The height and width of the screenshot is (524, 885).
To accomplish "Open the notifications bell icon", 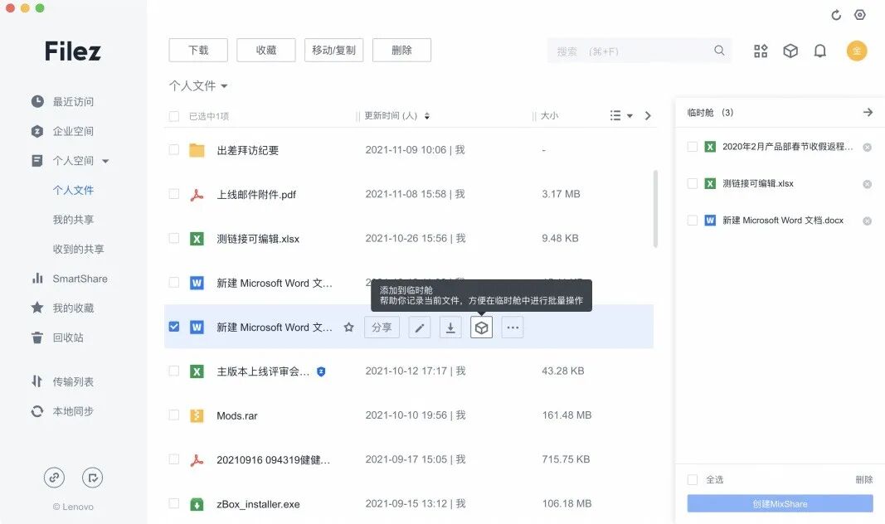I will pyautogui.click(x=820, y=51).
